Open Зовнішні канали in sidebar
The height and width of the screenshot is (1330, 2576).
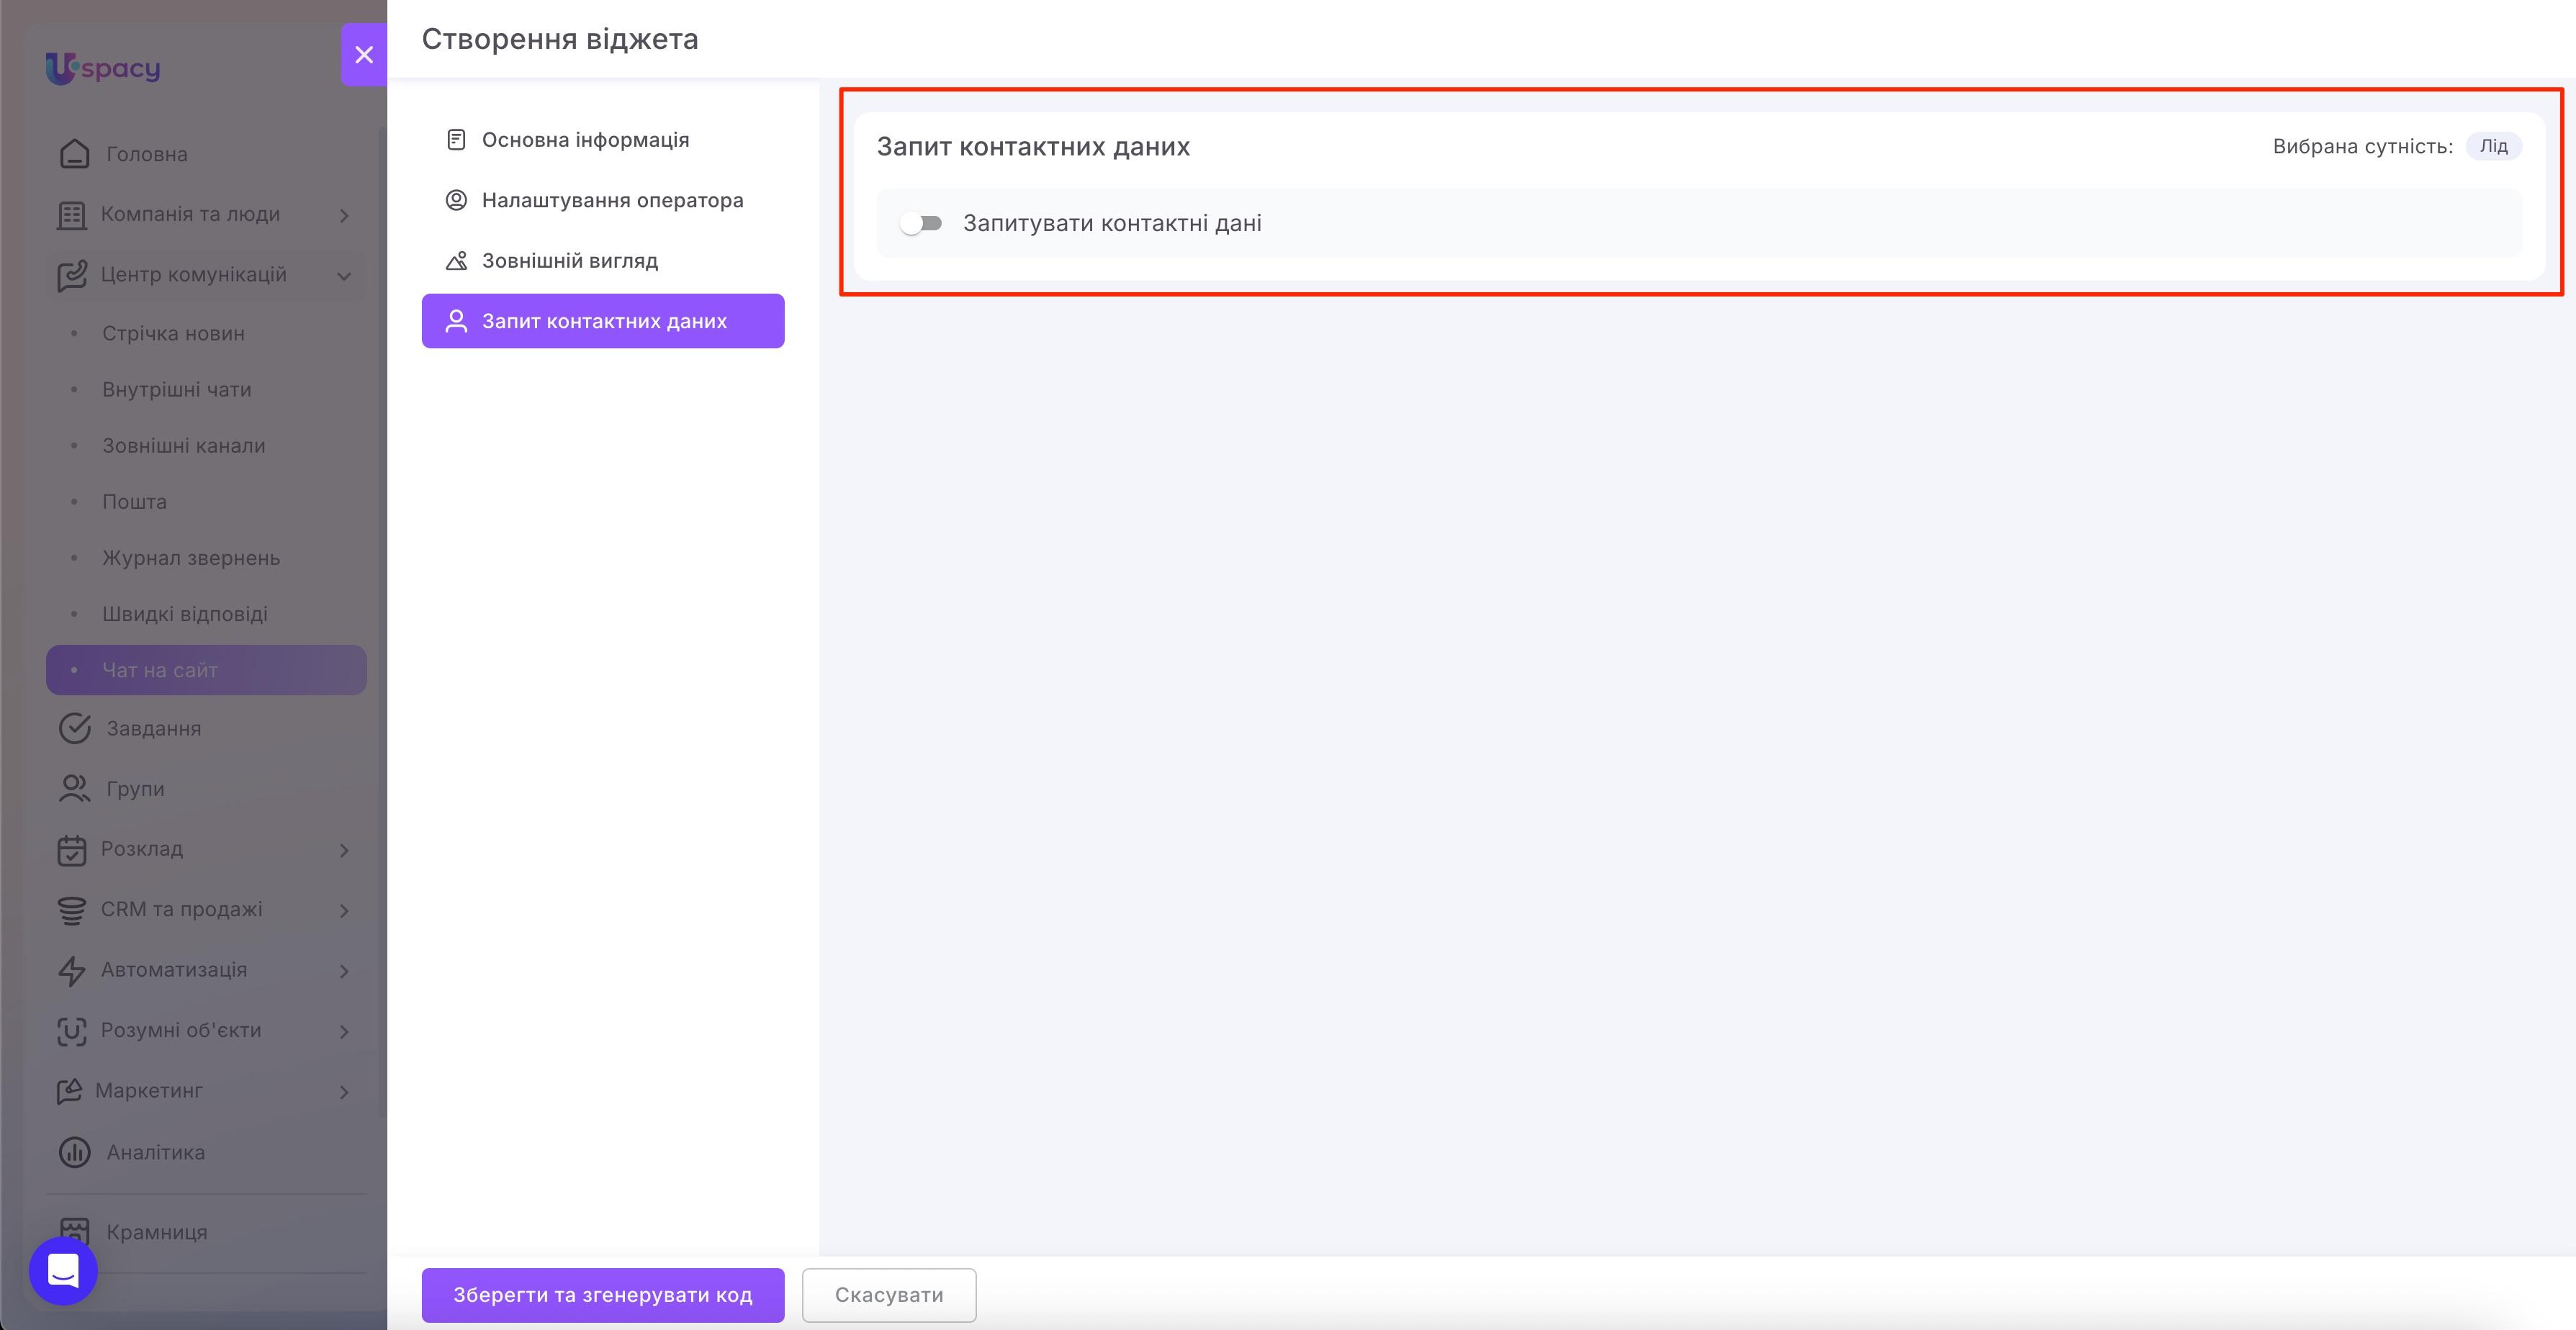(x=206, y=446)
